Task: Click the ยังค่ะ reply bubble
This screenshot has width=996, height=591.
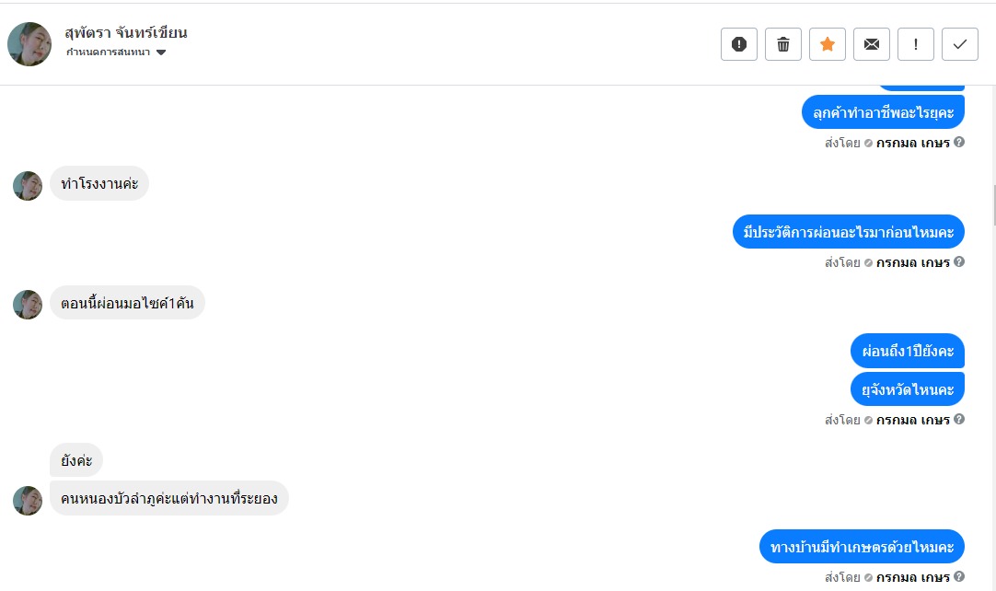Action: tap(75, 459)
